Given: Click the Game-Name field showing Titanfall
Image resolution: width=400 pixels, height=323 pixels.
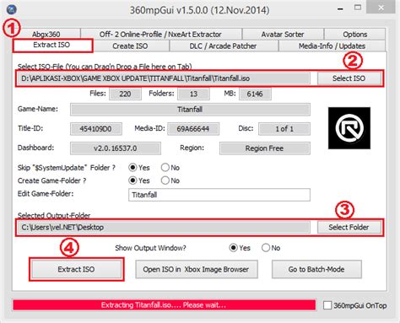Looking at the screenshot, I should tap(190, 110).
